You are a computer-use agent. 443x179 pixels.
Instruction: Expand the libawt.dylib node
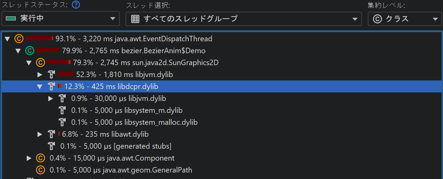tap(40, 134)
